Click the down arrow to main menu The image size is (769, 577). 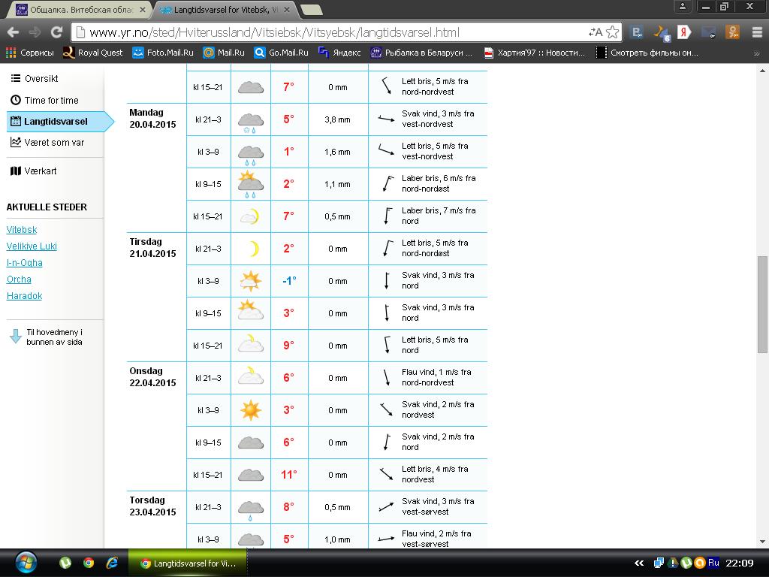coord(15,337)
